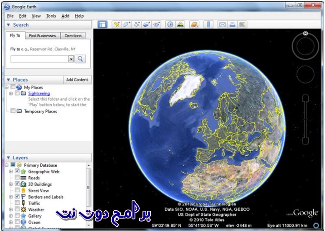The height and width of the screenshot is (231, 325).
Task: Click the North indicator on compass
Action: pos(305,33)
